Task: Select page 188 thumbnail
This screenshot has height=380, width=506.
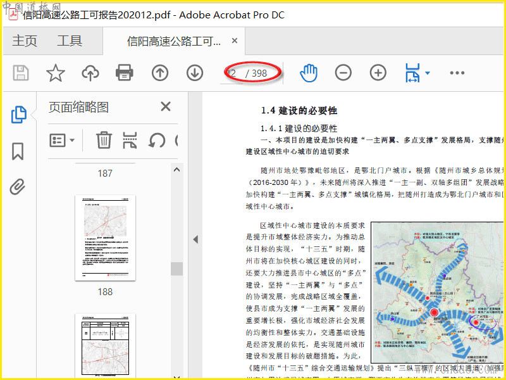Action: [105, 238]
